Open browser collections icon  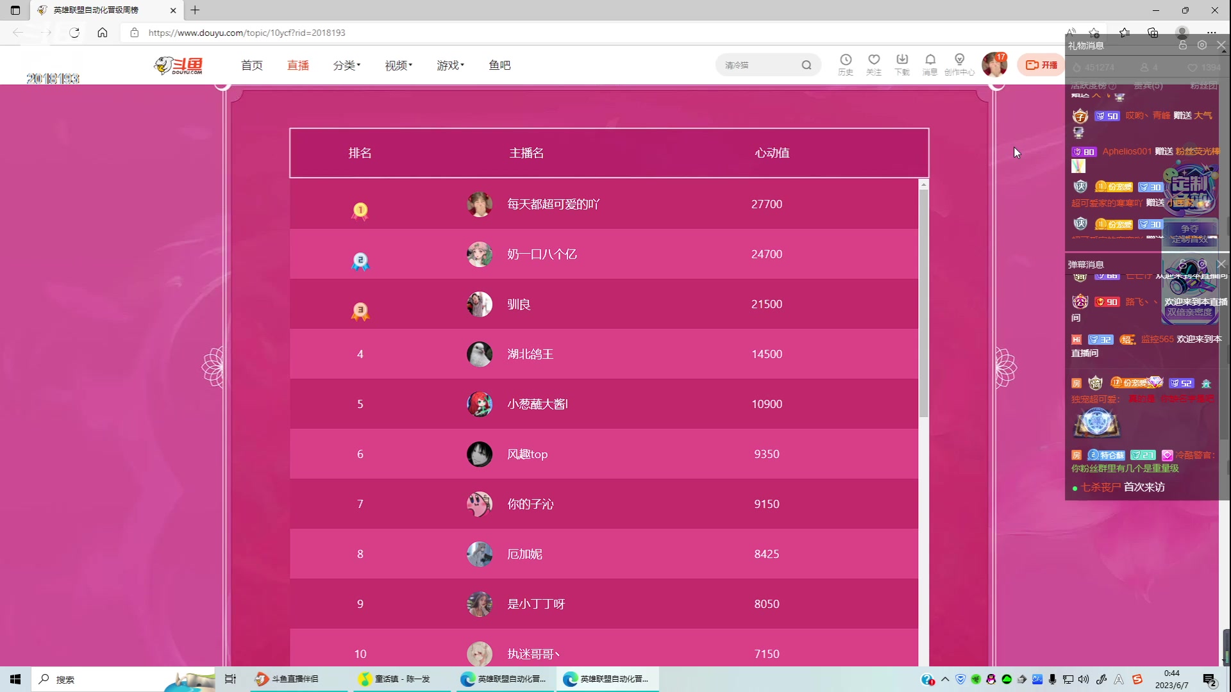[1153, 33]
